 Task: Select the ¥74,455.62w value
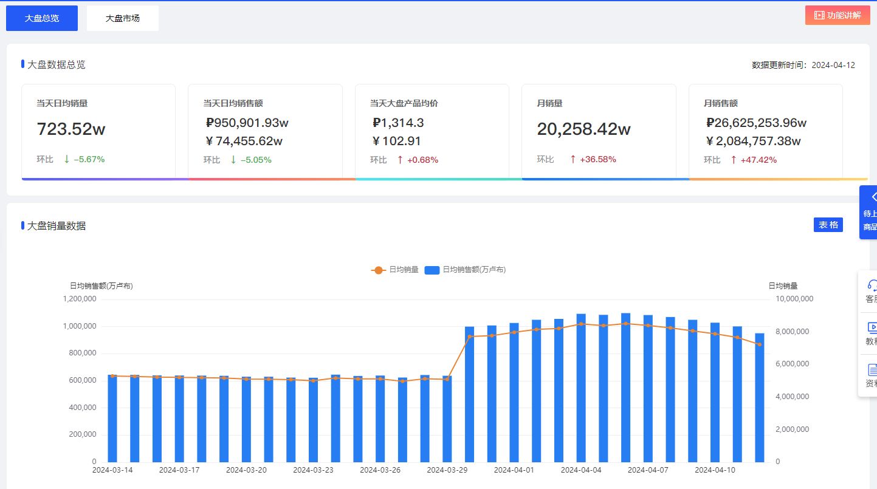(x=244, y=141)
